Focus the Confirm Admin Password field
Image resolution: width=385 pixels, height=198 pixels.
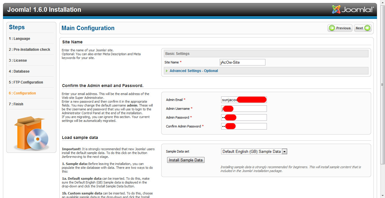244,126
